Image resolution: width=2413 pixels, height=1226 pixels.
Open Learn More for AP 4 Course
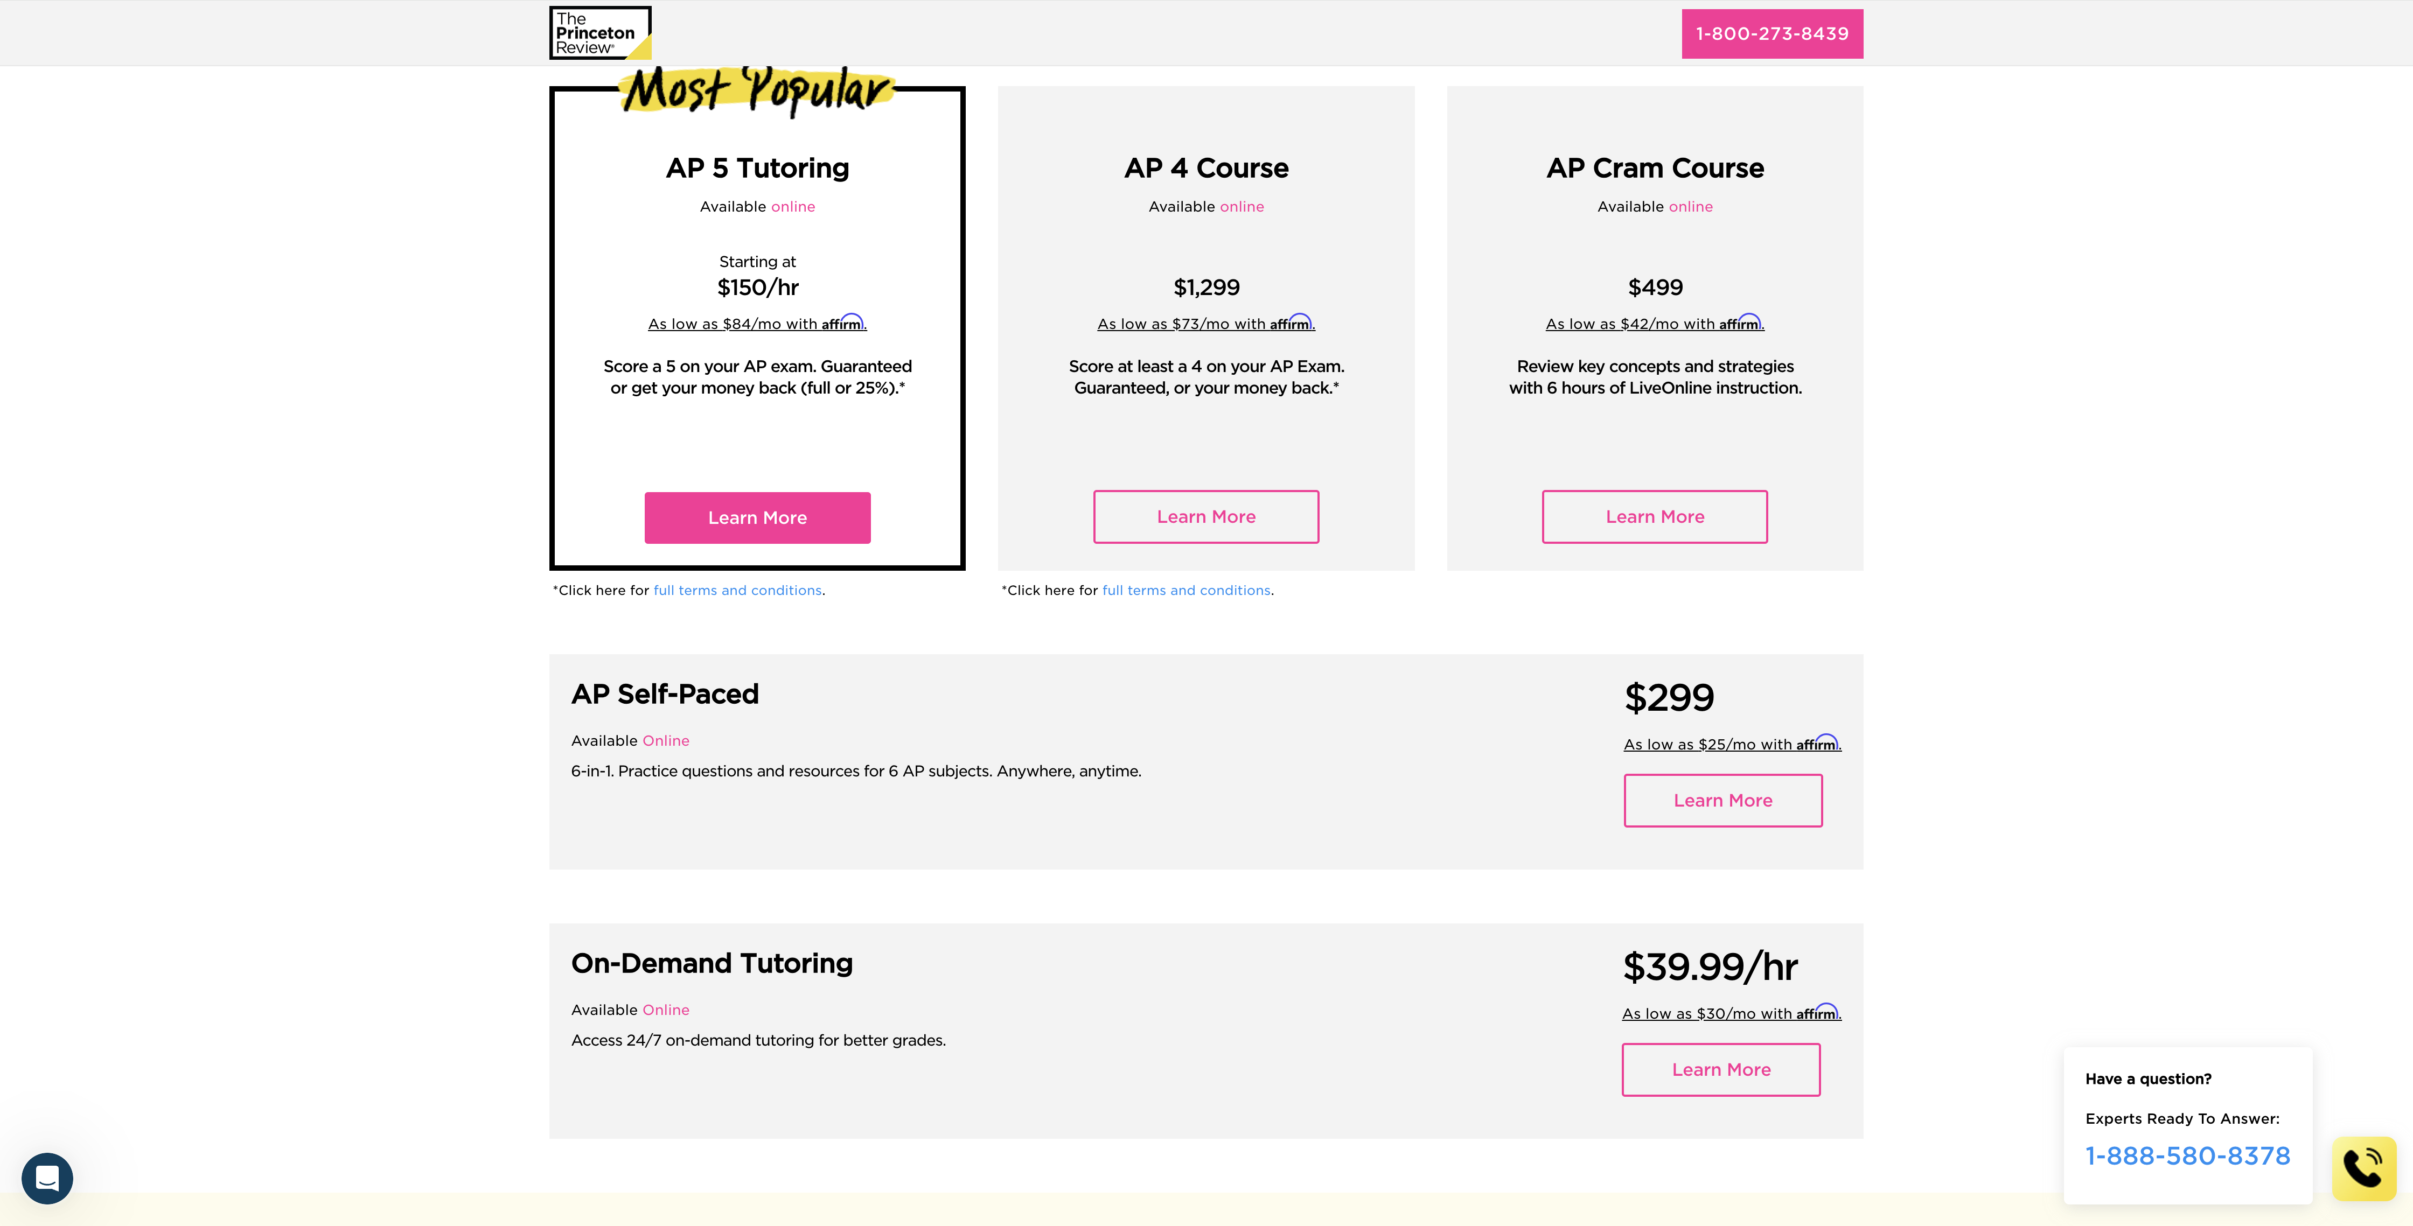(x=1205, y=517)
